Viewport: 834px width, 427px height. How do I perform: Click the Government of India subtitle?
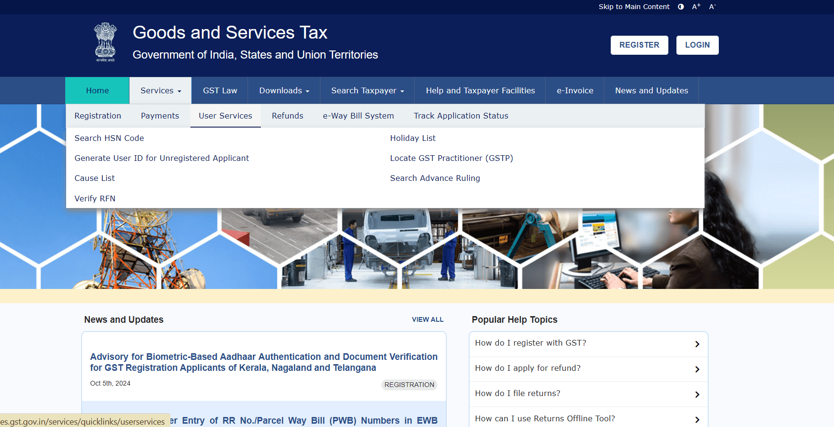click(x=255, y=55)
